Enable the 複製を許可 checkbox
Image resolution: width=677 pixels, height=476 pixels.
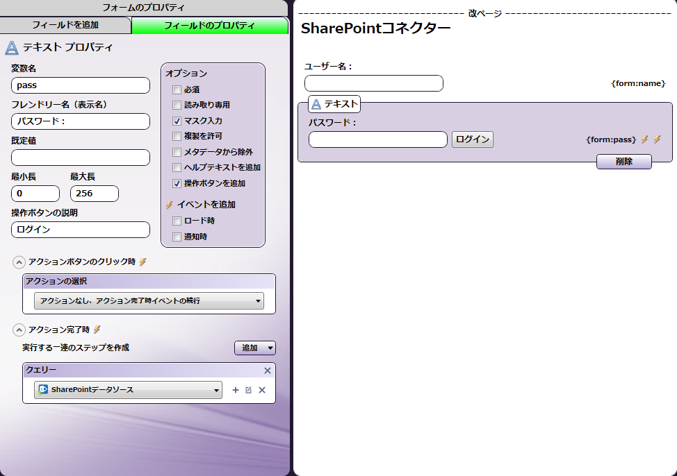point(177,136)
